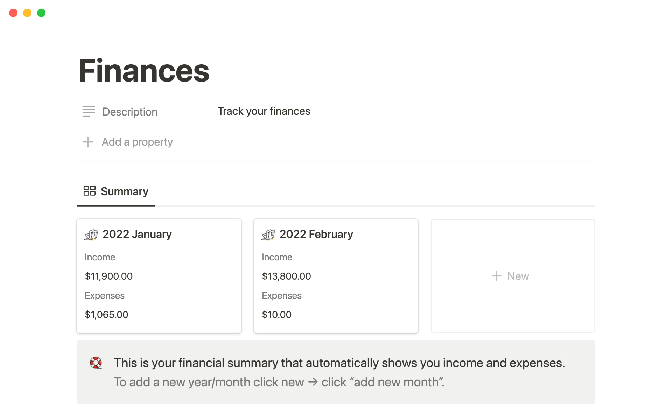Screen dimensions: 672x420
Task: Click the plus icon on the New card
Action: [496, 276]
